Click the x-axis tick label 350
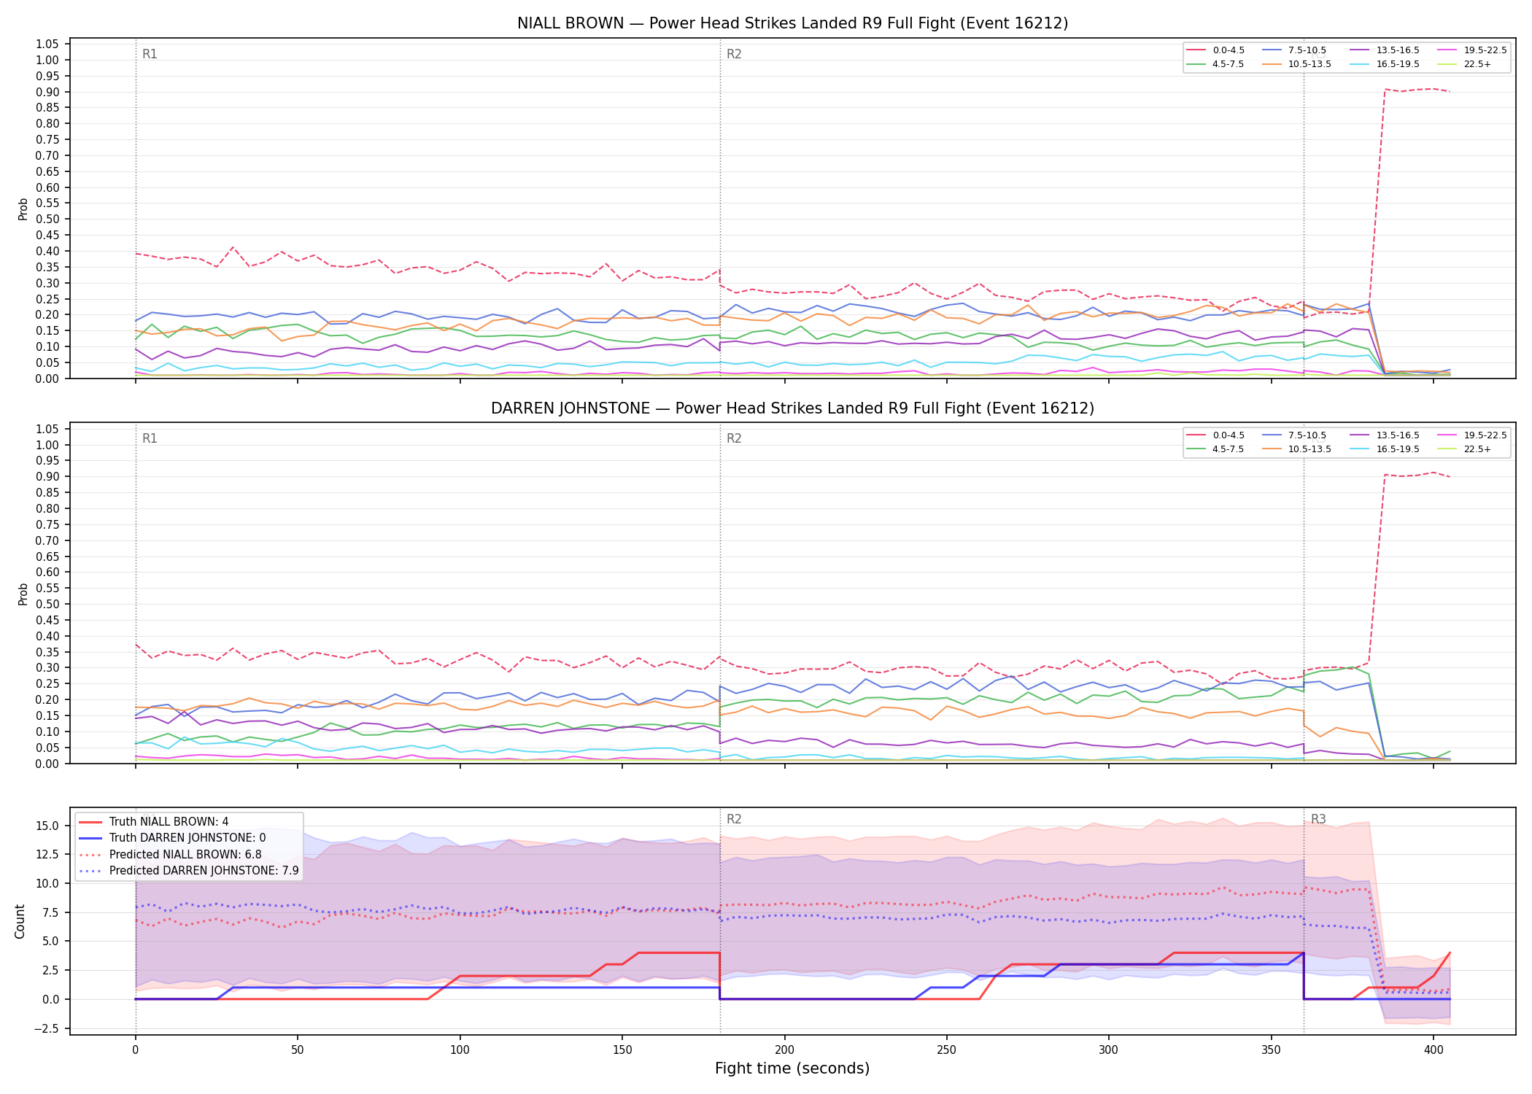1532x1094 pixels. [x=1271, y=1050]
